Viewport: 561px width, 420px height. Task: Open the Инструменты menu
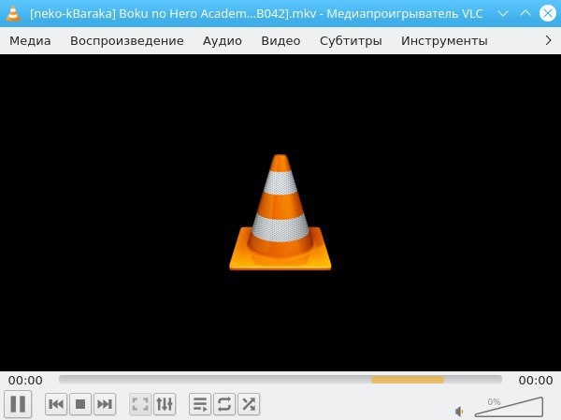(x=444, y=41)
